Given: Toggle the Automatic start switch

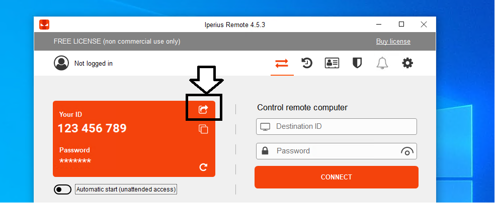Looking at the screenshot, I should tap(62, 189).
